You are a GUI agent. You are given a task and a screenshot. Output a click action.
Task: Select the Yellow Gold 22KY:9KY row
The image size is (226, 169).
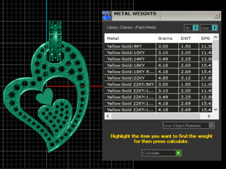[x=158, y=84]
